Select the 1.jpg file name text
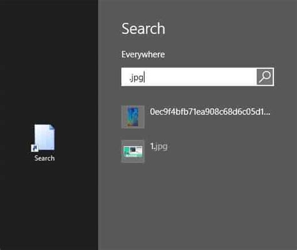Viewport: 297px width, 250px height. tap(159, 146)
